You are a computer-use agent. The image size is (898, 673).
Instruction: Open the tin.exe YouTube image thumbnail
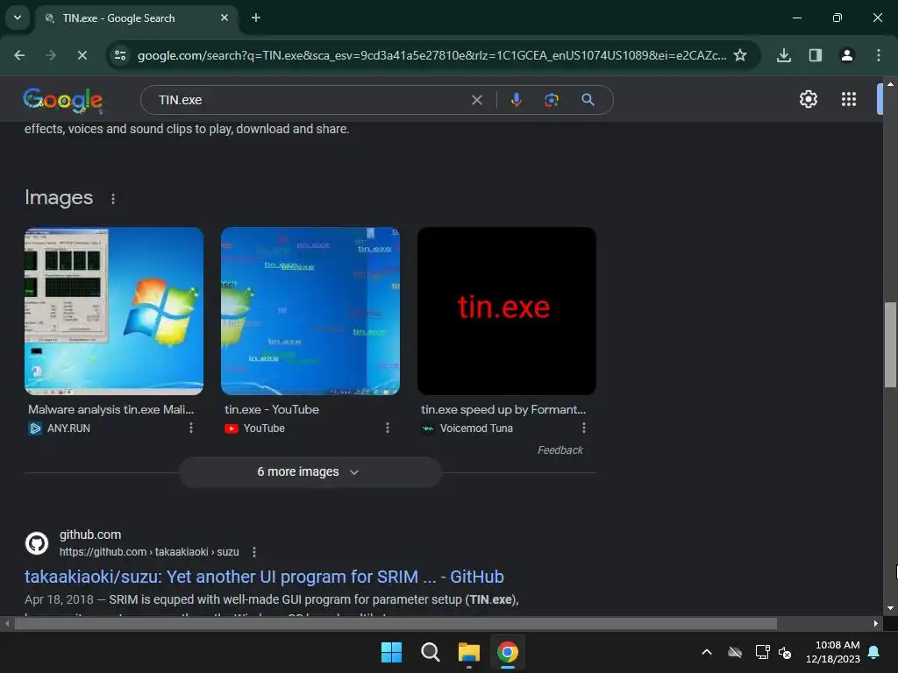pyautogui.click(x=310, y=311)
